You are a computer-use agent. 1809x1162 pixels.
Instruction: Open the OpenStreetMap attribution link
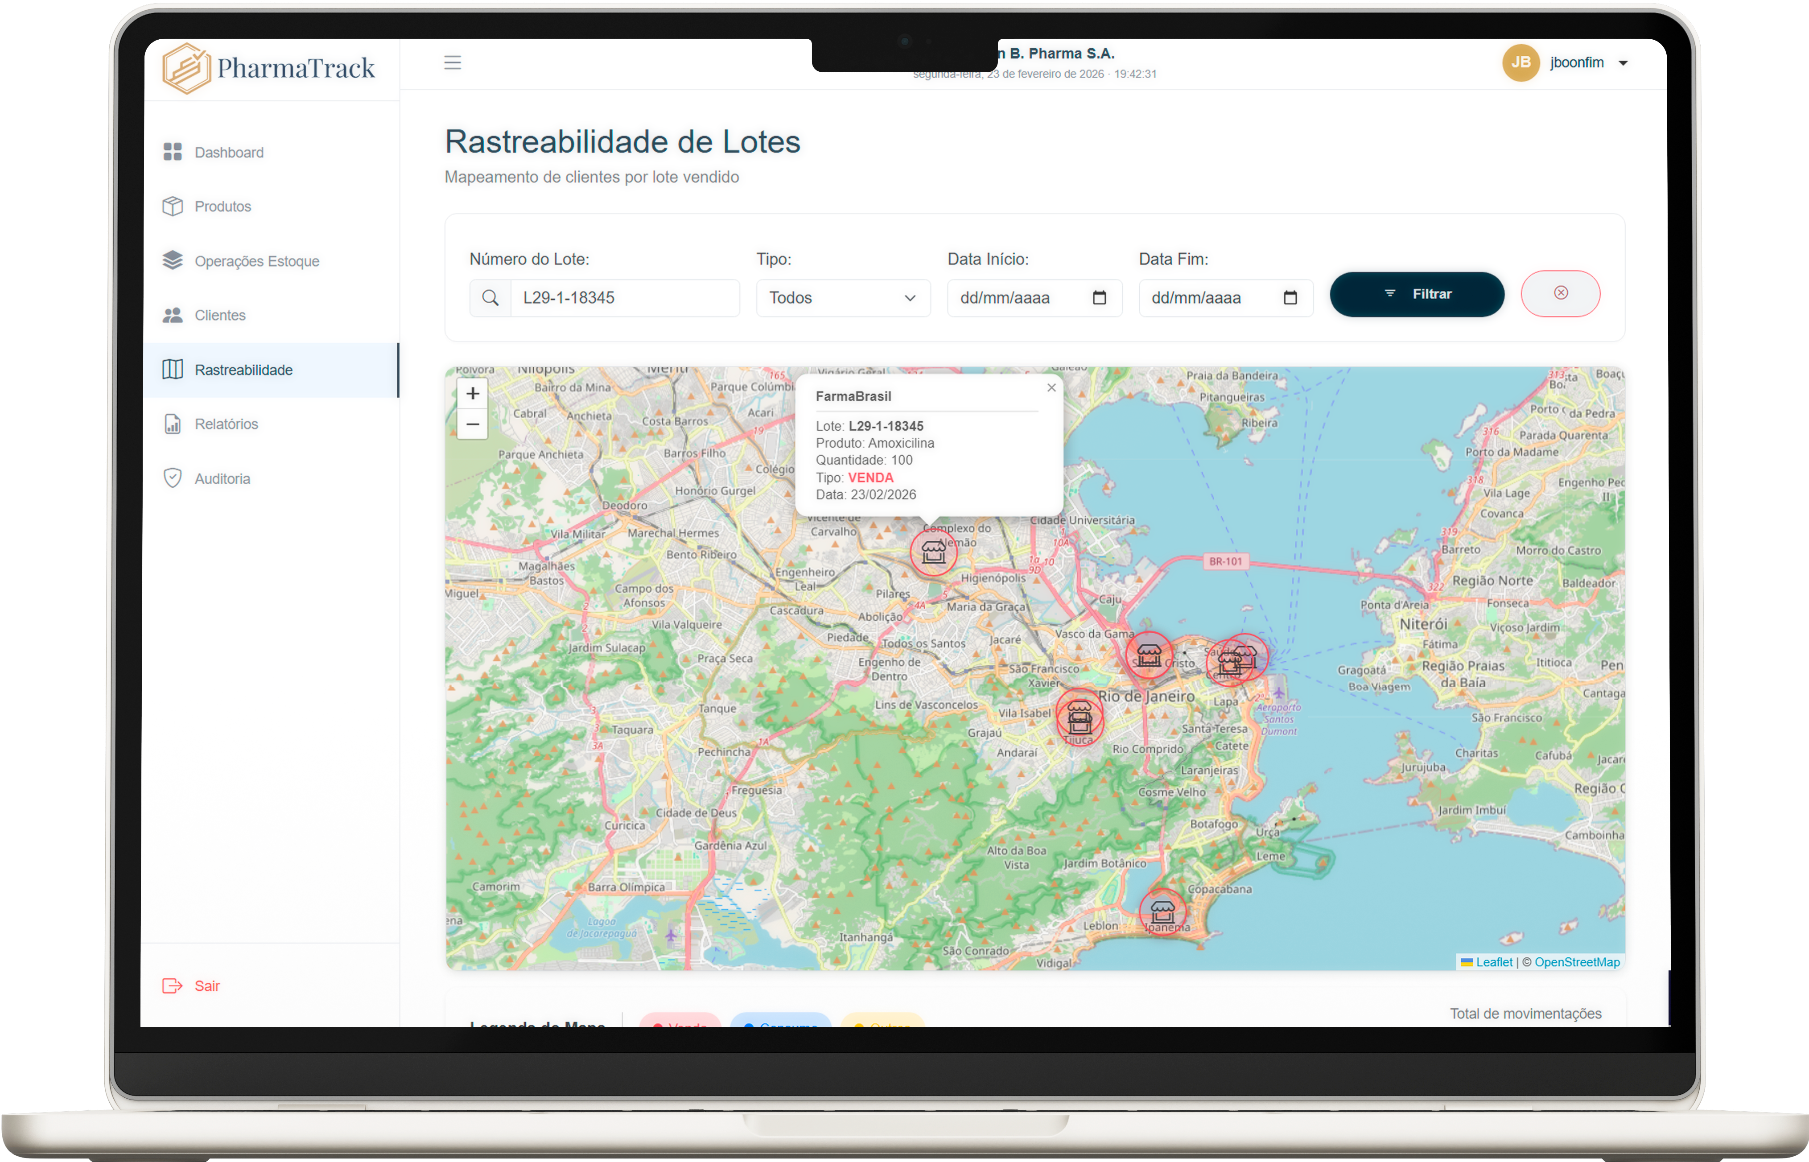tap(1577, 961)
